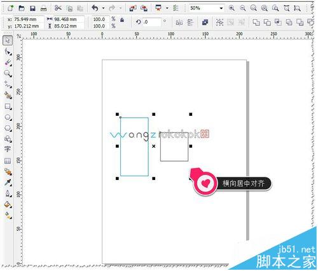Select the Blend tool in toolbox
The width and height of the screenshot is (318, 271).
coord(8,172)
